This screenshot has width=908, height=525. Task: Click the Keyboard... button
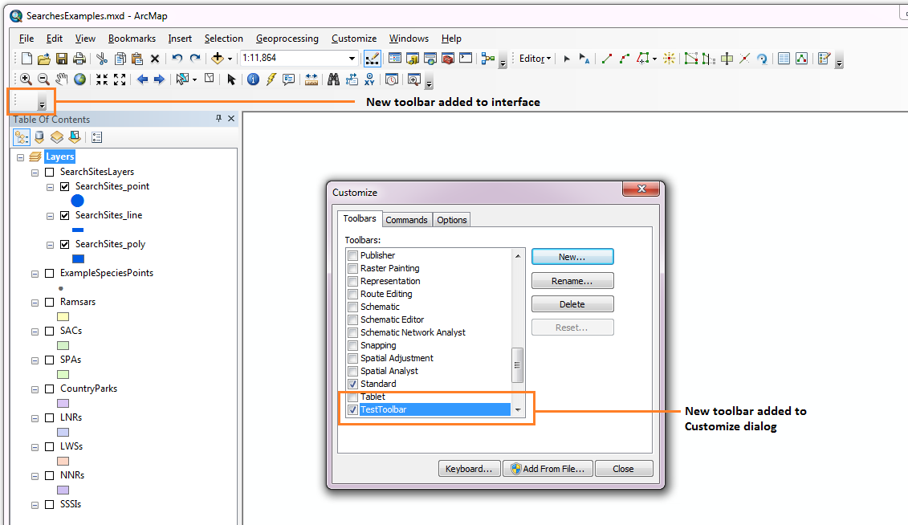click(469, 469)
